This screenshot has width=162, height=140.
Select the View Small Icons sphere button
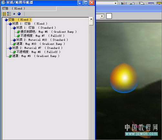(x=14, y=14)
